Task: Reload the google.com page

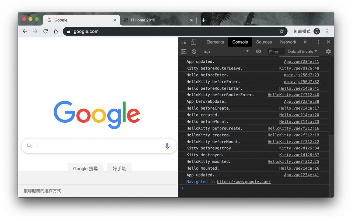Action: [46, 31]
